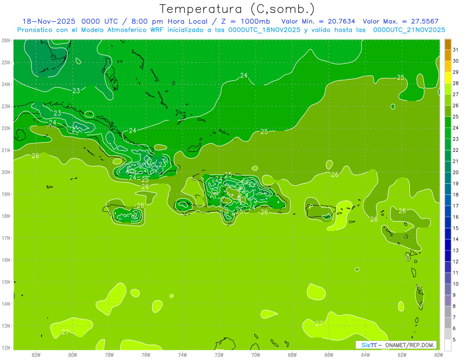Screen dimensions: 466x360
Task: Click the "68W" longitude axis label
Action: coord(292,355)
